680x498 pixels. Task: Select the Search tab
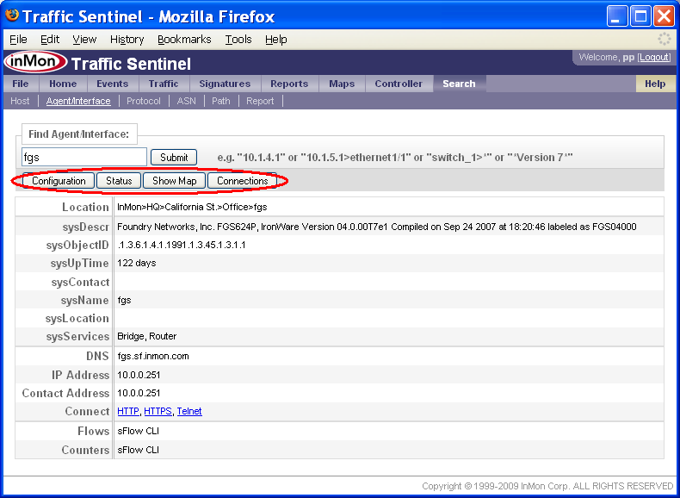click(x=459, y=84)
